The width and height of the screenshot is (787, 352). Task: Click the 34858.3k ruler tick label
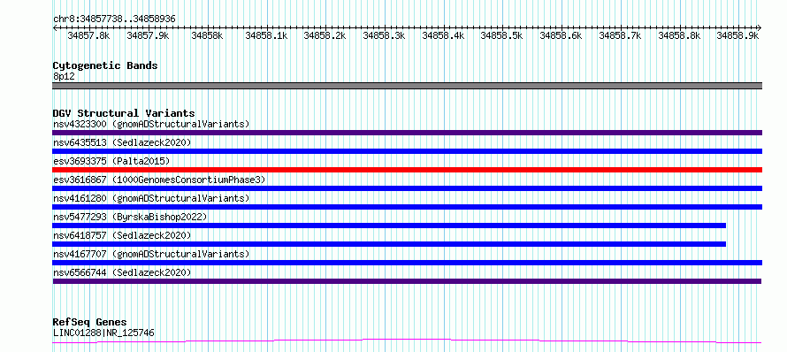[384, 35]
